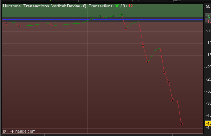Image resolution: width=211 pixels, height=136 pixels.
Task: Click the highest green marker at curve peak
Action: coord(122,14)
